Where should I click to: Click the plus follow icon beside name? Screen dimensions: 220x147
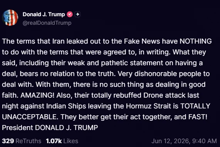tap(77, 14)
